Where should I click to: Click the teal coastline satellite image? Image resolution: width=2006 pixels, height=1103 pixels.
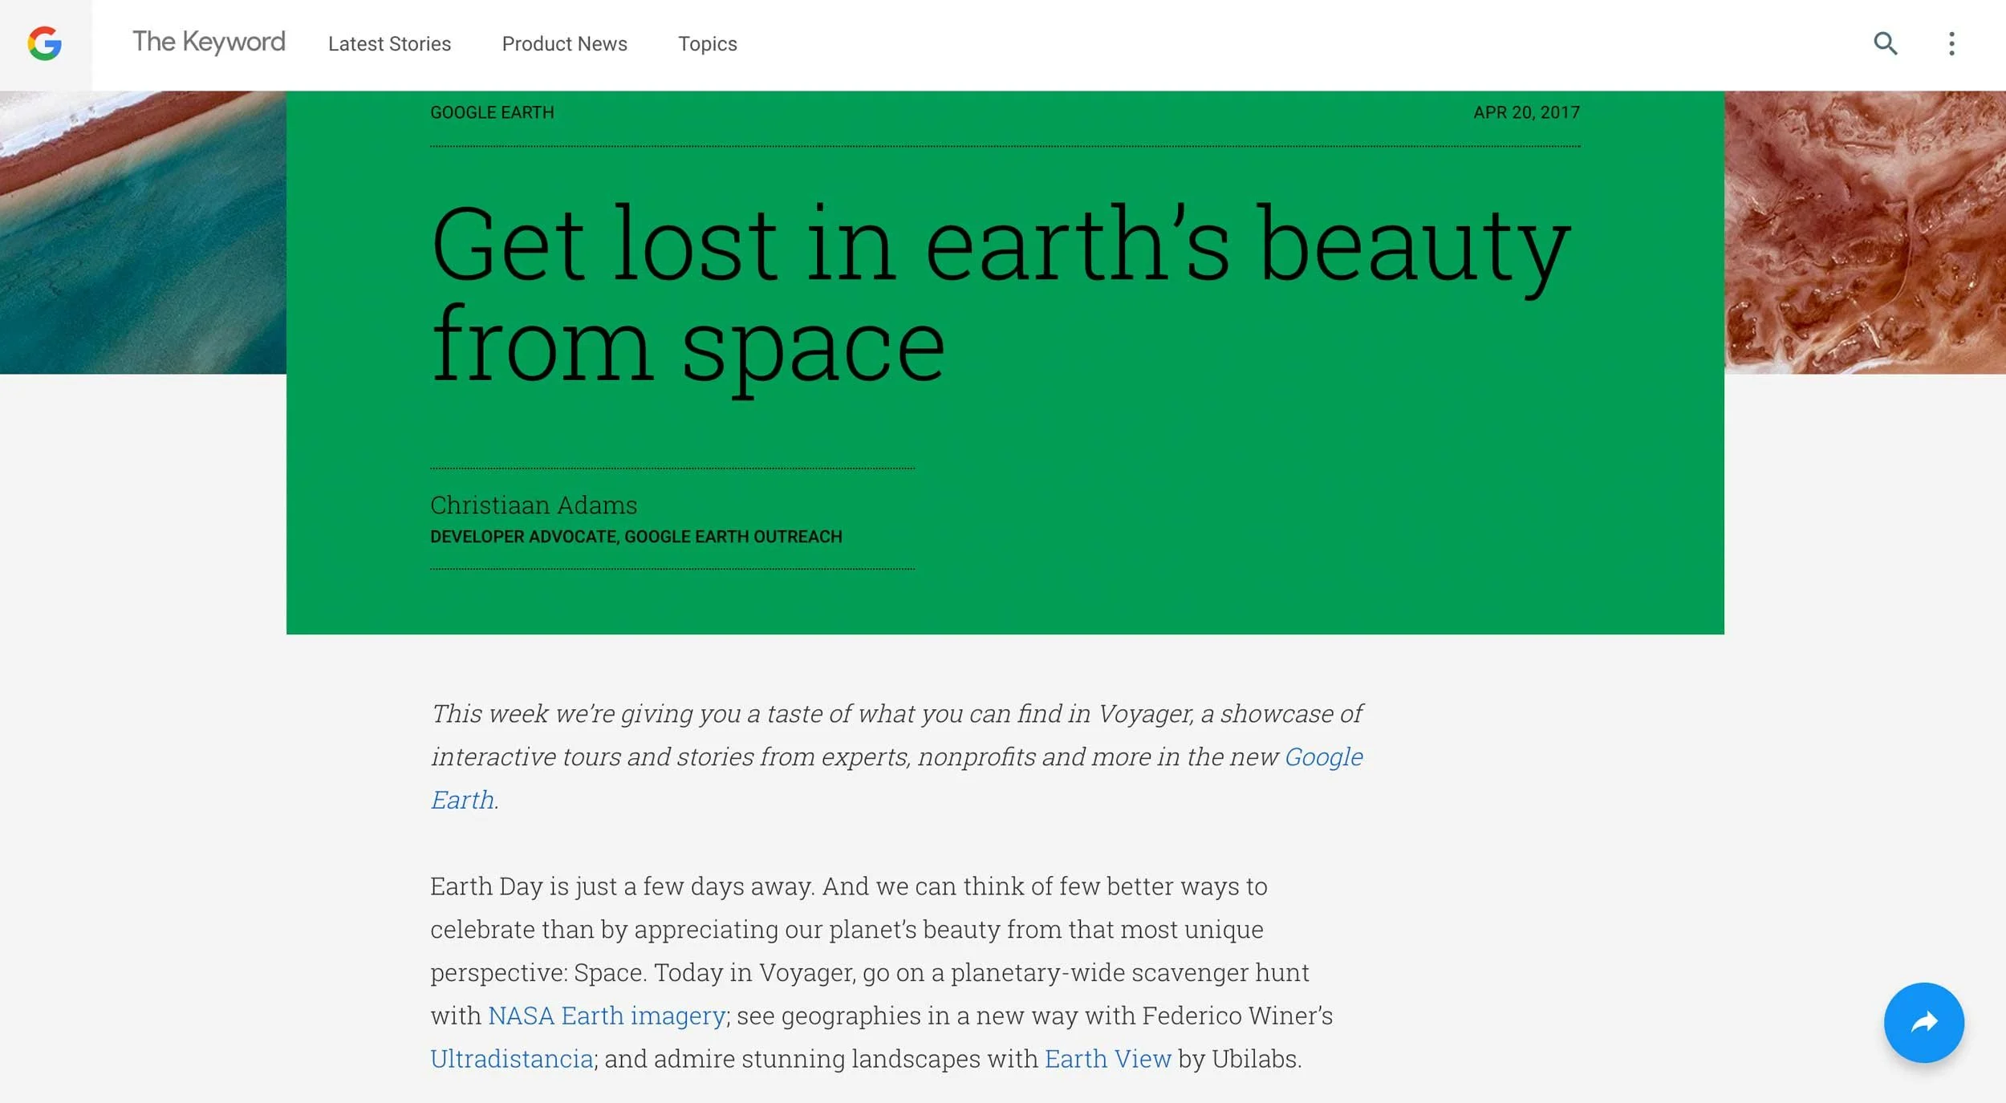tap(143, 233)
